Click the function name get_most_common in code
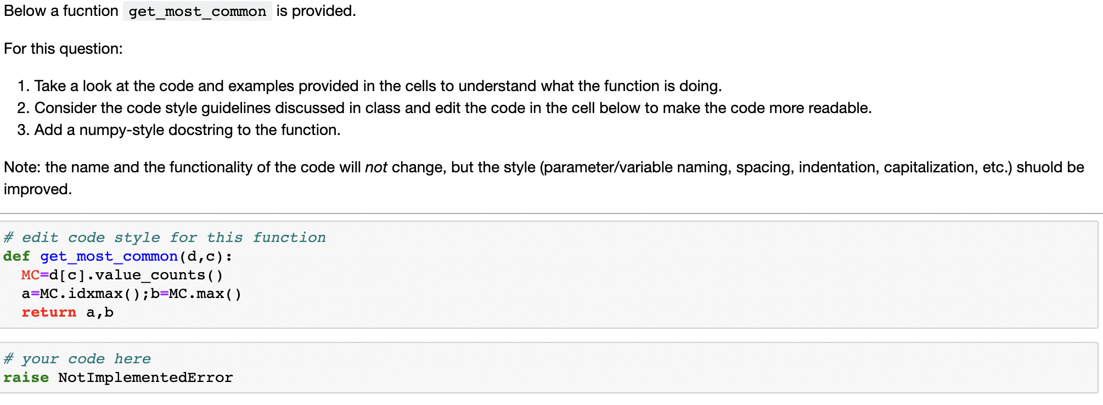 pos(109,256)
